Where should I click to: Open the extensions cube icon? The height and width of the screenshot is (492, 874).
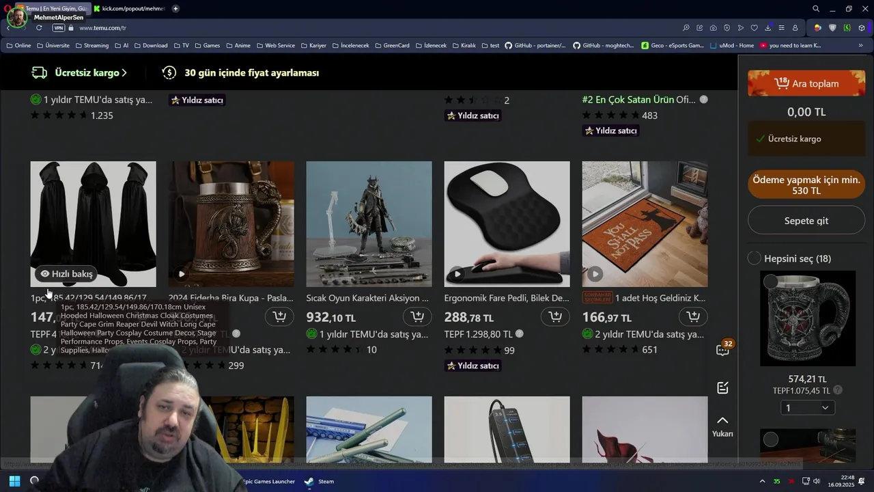(862, 28)
